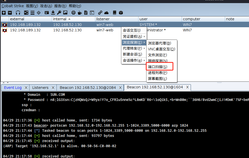This screenshot has height=158, width=249.
Task: Switch to the Beacon 192.168.52.130@2084 tab
Action: click(x=88, y=88)
